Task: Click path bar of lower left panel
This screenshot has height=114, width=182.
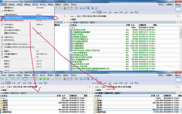Action: tap(44, 93)
